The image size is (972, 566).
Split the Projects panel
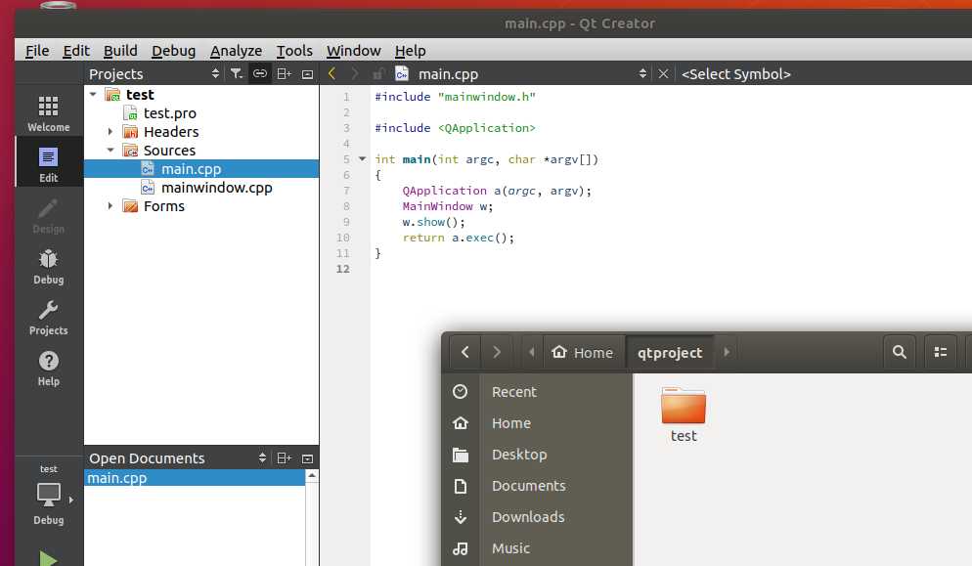(284, 73)
